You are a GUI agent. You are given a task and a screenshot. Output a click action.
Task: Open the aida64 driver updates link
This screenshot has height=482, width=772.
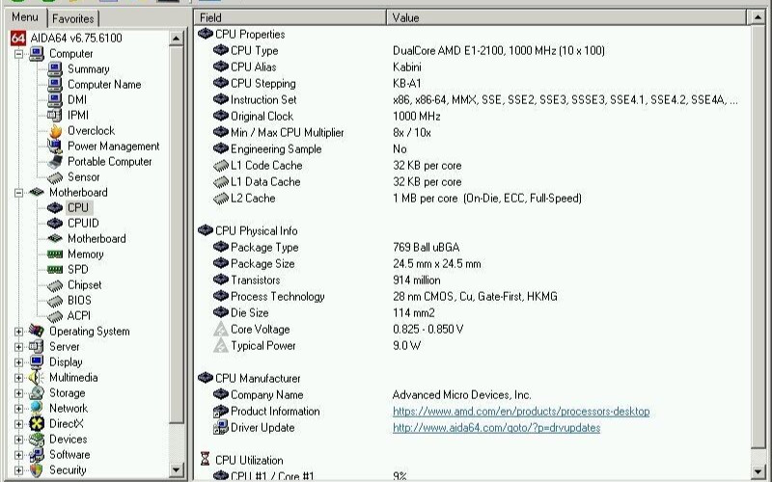coord(496,428)
